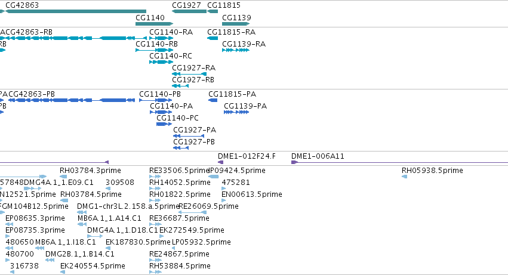The image size is (508, 275).
Task: Click the RH03784.5prime EST
Action: click(x=64, y=200)
